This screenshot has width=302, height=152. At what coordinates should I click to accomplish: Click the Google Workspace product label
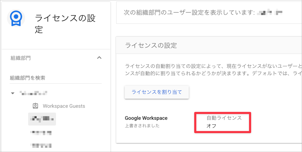146,118
